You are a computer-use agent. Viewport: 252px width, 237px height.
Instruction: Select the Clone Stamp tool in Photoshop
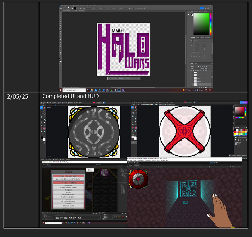click(x=60, y=32)
